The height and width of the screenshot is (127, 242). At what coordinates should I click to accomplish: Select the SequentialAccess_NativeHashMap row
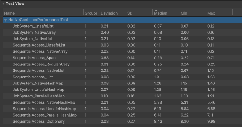122,102
